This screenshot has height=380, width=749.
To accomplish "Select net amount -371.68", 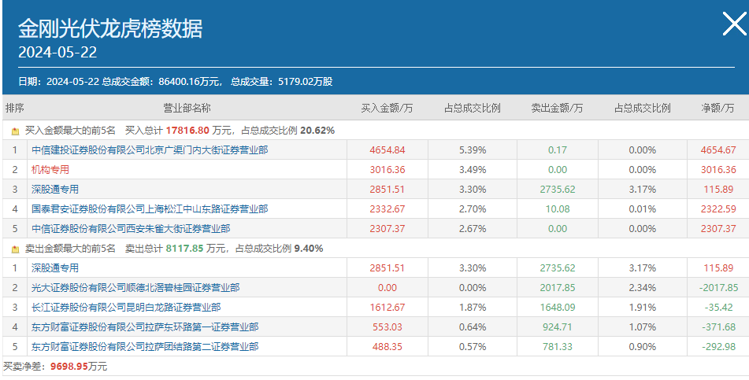I will point(718,327).
